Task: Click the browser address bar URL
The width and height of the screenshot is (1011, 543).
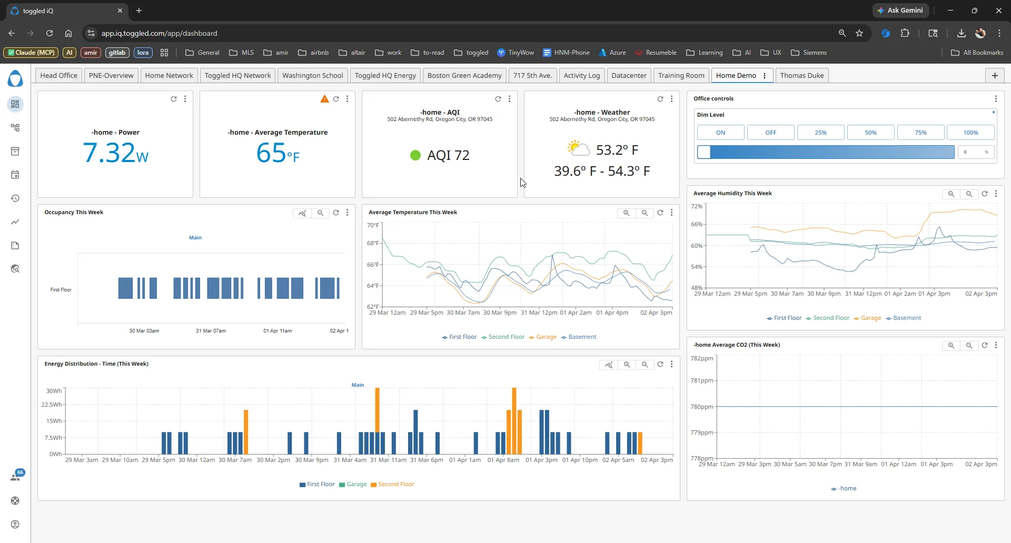Action: pos(160,33)
